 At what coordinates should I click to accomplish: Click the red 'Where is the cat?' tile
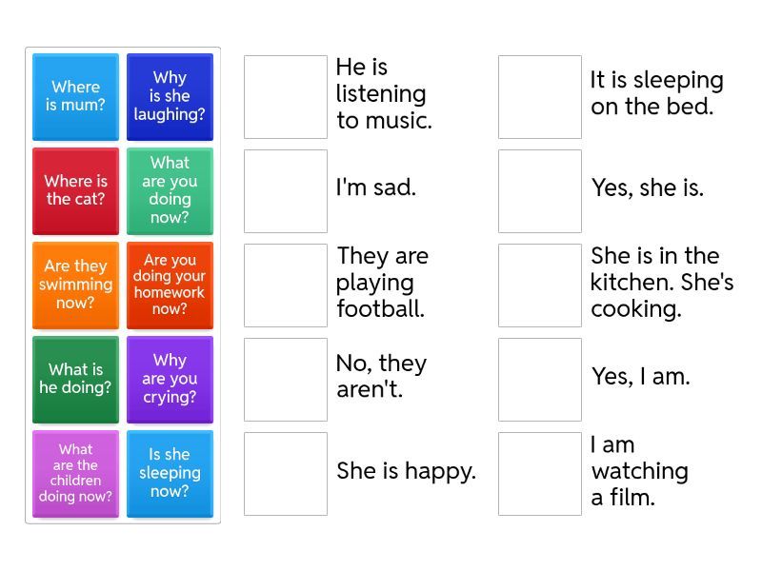click(75, 190)
